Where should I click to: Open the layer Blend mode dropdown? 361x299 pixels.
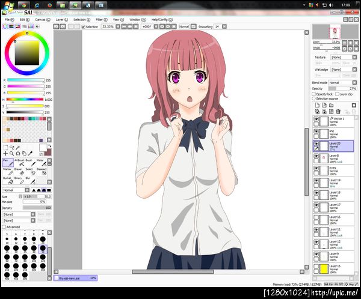pyautogui.click(x=342, y=82)
